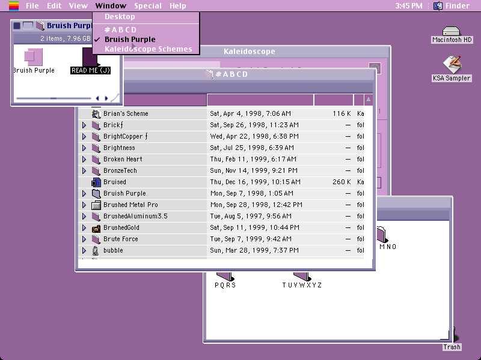Click the sort order button in list header

[x=369, y=100]
